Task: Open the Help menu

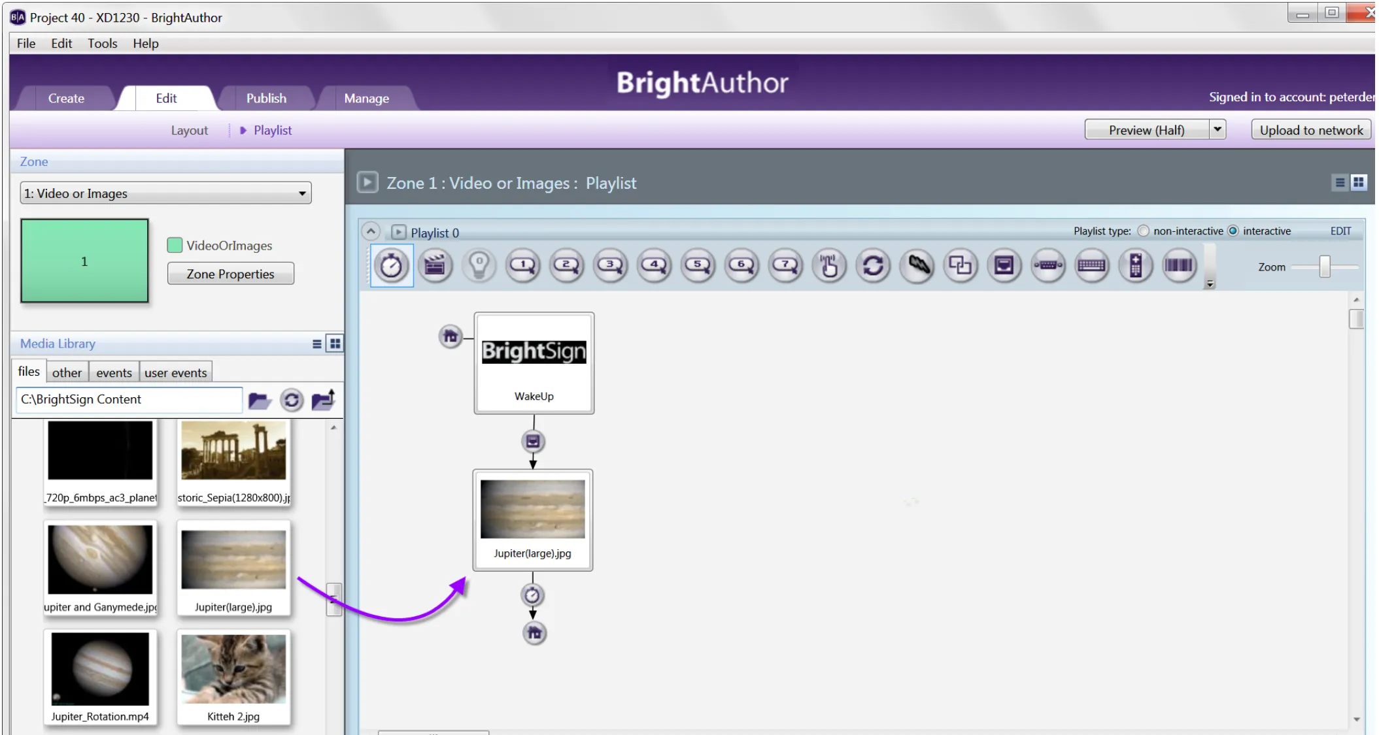Action: click(x=146, y=43)
